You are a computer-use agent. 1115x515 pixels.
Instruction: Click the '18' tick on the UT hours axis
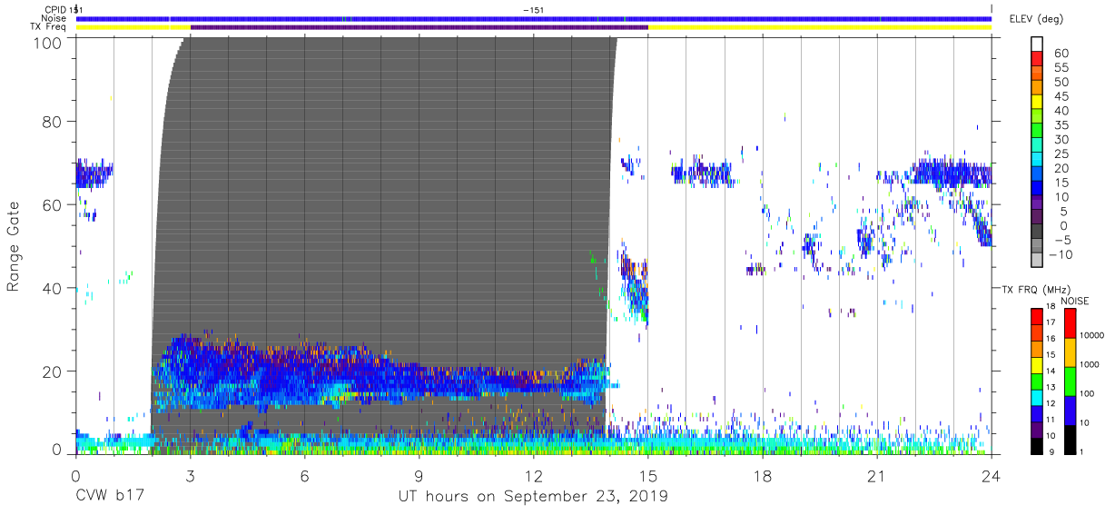coord(763,476)
